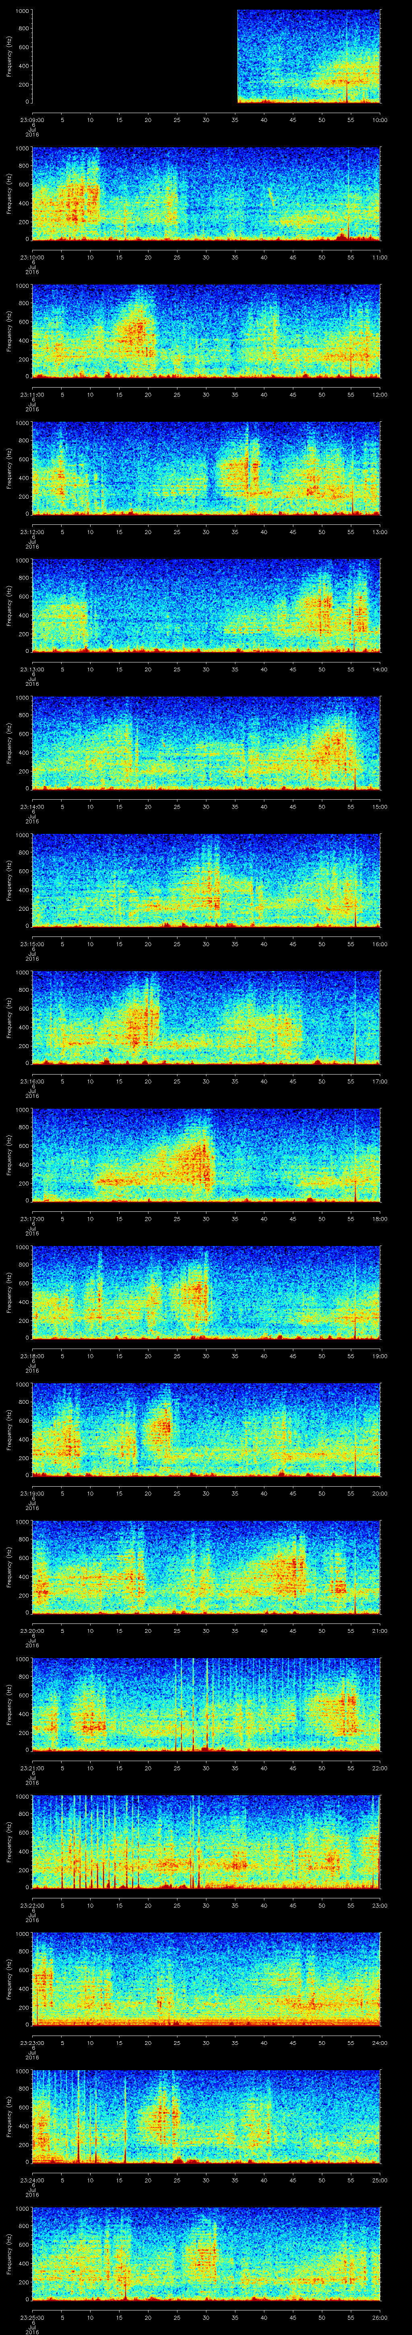412x2335 pixels.
Task: Click the 23:13:00 start time label
Action: point(33,669)
